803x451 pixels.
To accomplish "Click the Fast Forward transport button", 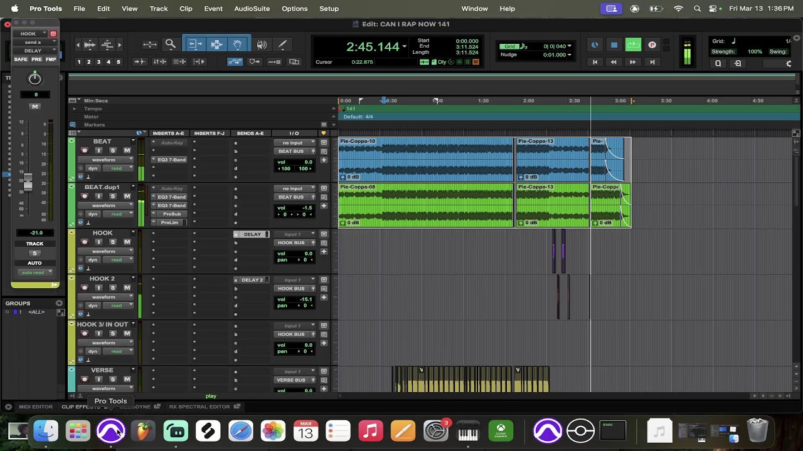I will (x=632, y=62).
